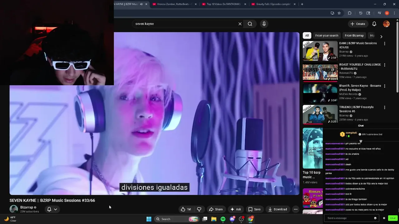Open TRUENO BZRP Freestyle Sessions thumbnail

point(320,114)
